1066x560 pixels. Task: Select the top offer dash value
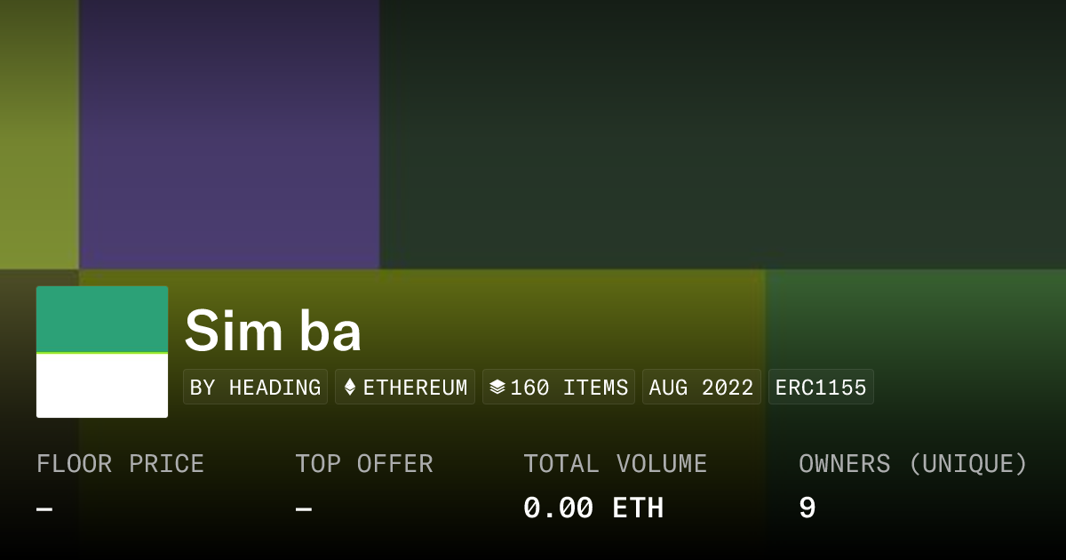(x=304, y=508)
